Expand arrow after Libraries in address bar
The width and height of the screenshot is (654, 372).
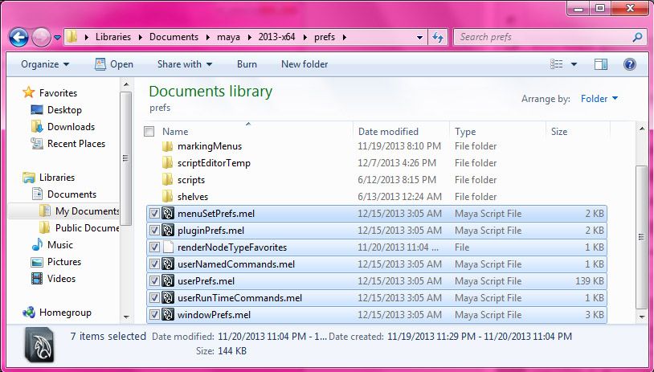click(140, 37)
